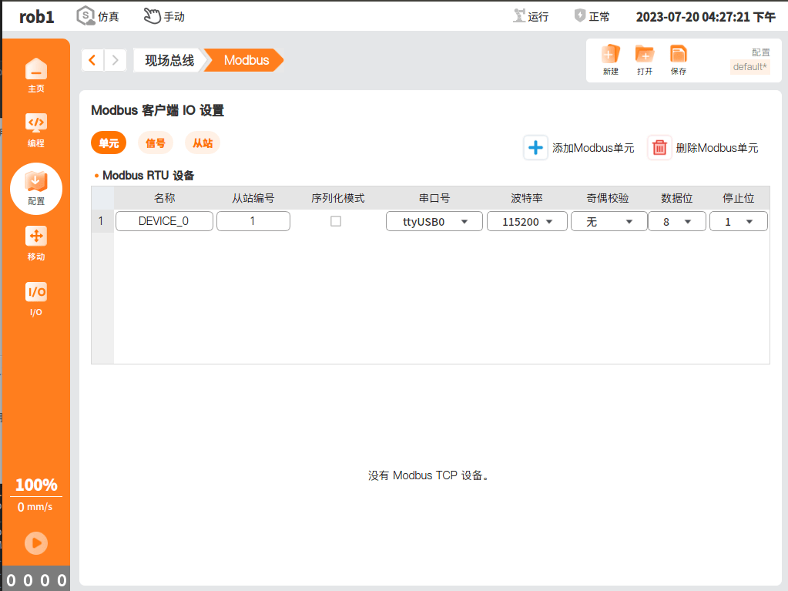This screenshot has height=591, width=788.
Task: Add a Modbus unit with plus icon
Action: 535,148
